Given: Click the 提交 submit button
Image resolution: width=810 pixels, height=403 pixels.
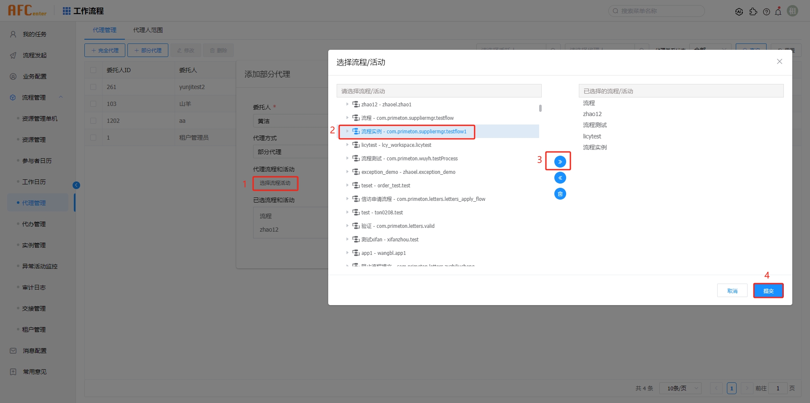Looking at the screenshot, I should click(768, 291).
